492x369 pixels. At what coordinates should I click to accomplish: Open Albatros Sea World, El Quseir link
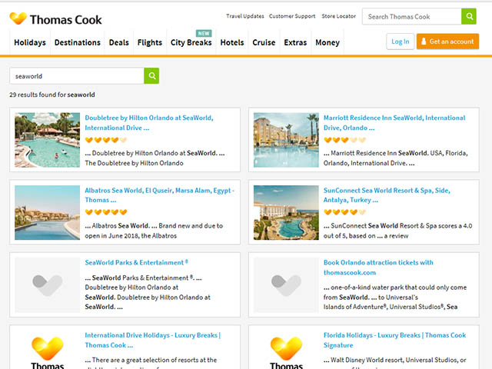pyautogui.click(x=159, y=194)
